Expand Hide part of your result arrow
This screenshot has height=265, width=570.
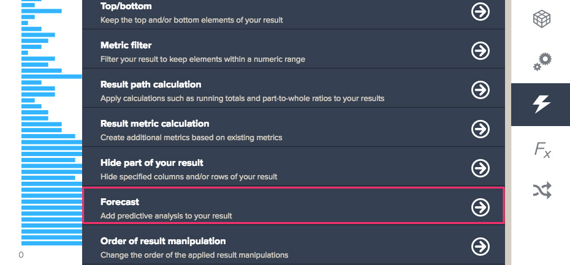click(x=481, y=168)
